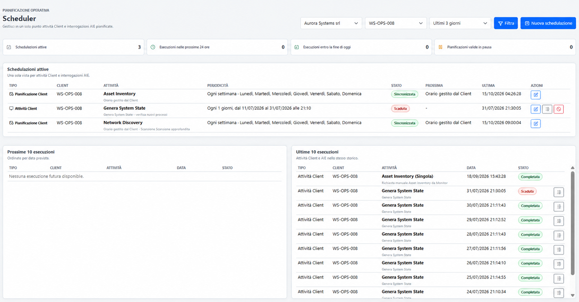This screenshot has width=579, height=302.
Task: Click the calendar icon beside Schedulazioni attive
Action: [9, 47]
